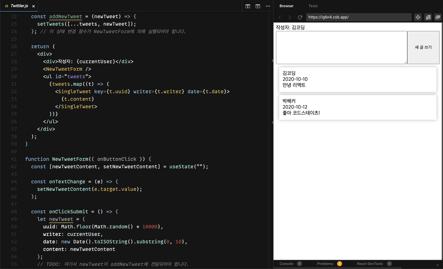443x269 pixels.
Task: Go back in preview browser
Action: [x=280, y=17]
